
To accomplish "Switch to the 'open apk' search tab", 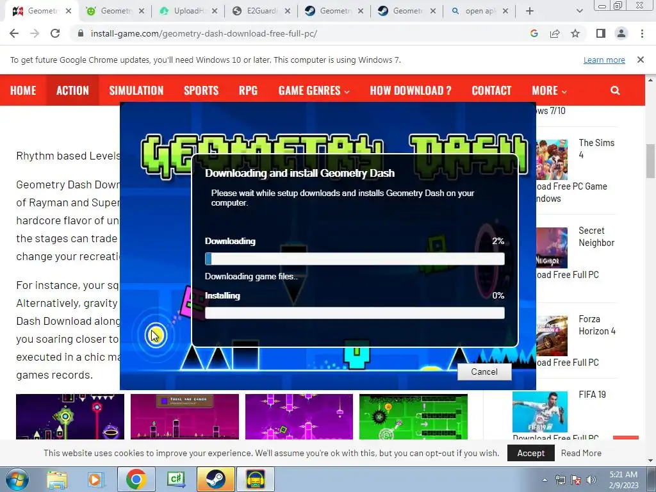I will click(x=479, y=11).
